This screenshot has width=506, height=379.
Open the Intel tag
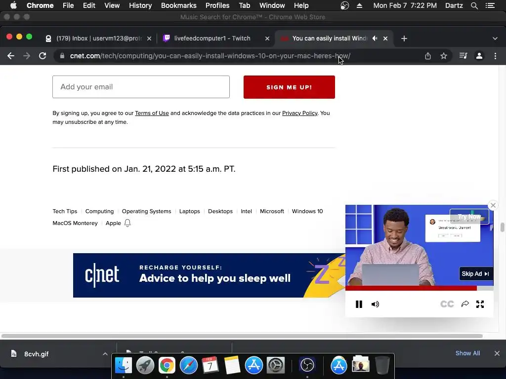pos(246,211)
